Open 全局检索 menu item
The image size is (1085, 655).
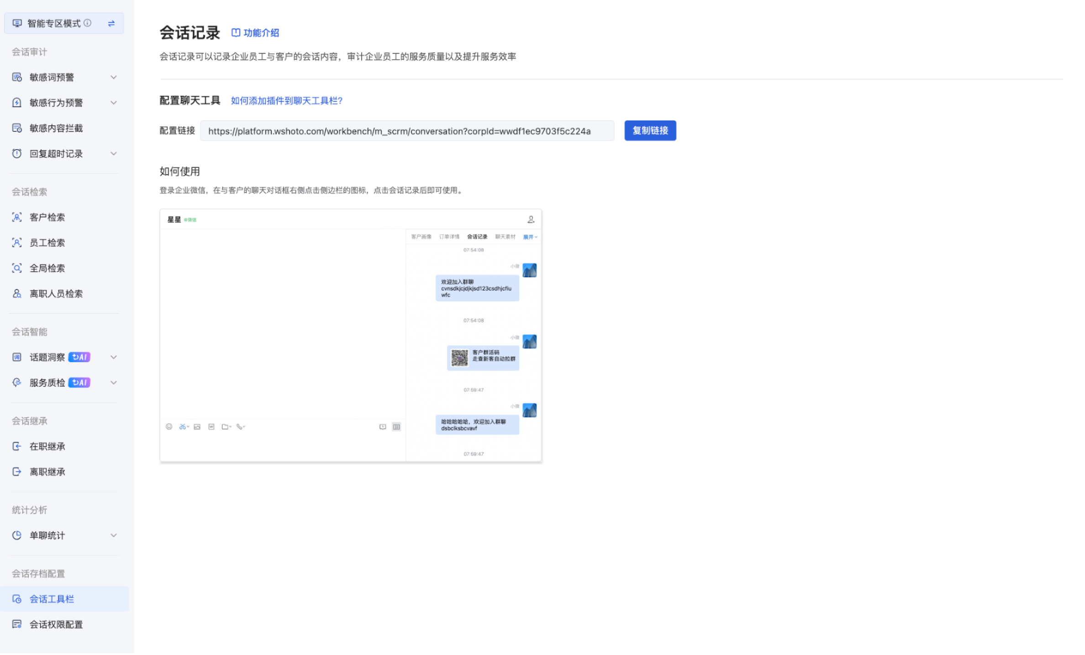pos(64,269)
